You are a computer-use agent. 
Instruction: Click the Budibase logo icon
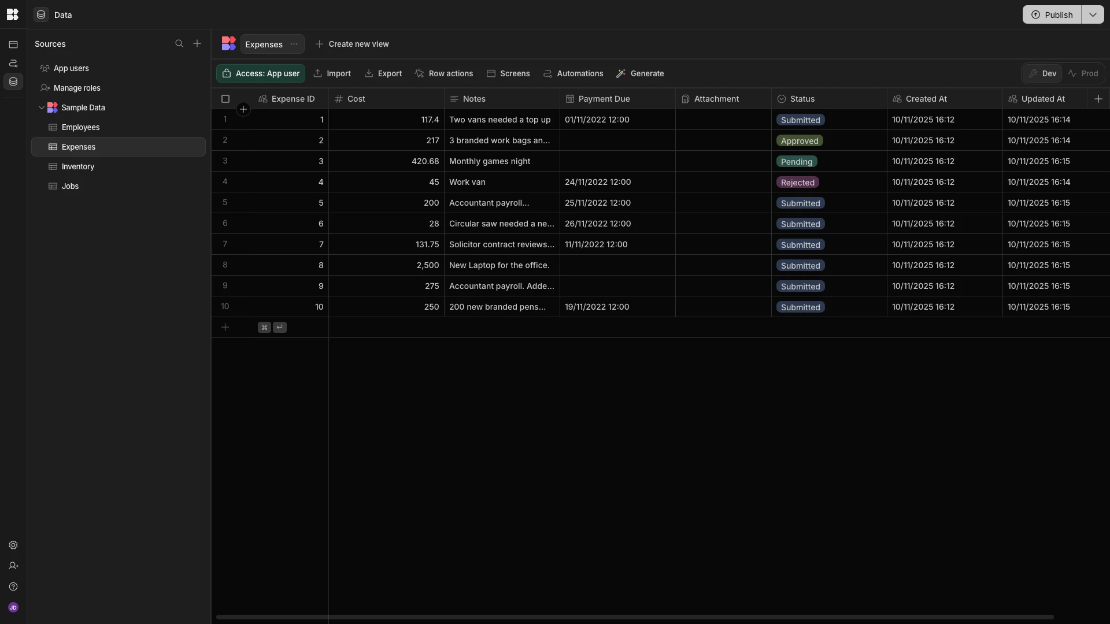(x=13, y=14)
